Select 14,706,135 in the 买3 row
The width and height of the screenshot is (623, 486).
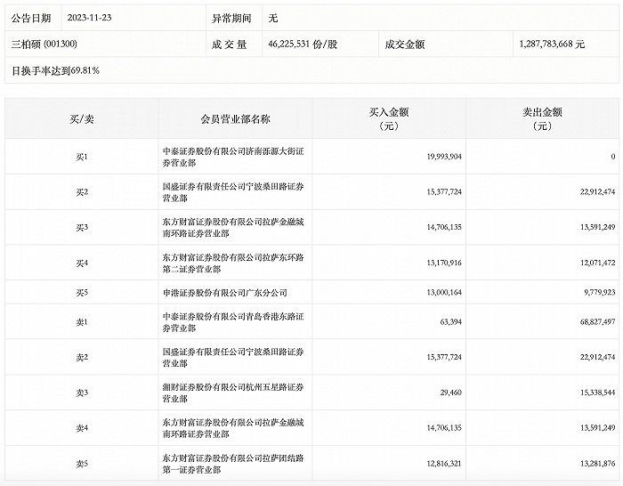coord(444,227)
